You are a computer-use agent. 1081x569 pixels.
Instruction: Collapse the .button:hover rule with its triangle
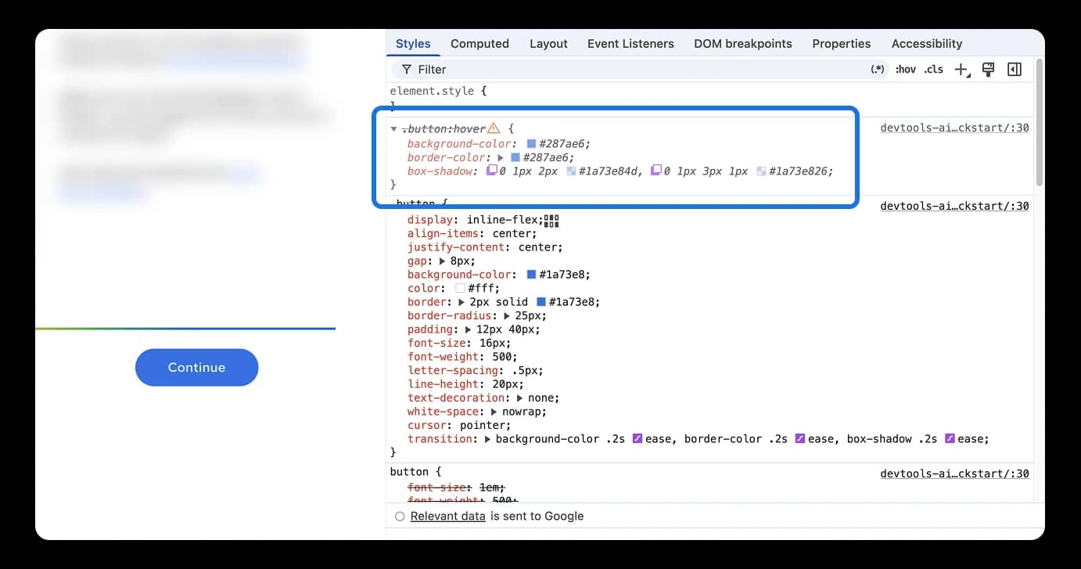point(394,129)
